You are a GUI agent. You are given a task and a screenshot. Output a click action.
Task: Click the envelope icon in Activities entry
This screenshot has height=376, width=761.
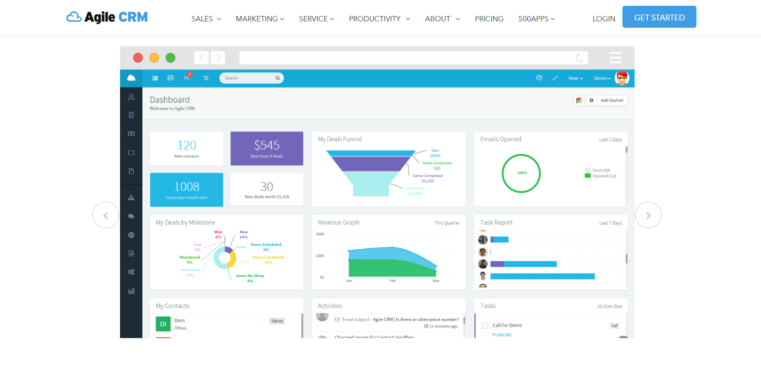tap(337, 320)
